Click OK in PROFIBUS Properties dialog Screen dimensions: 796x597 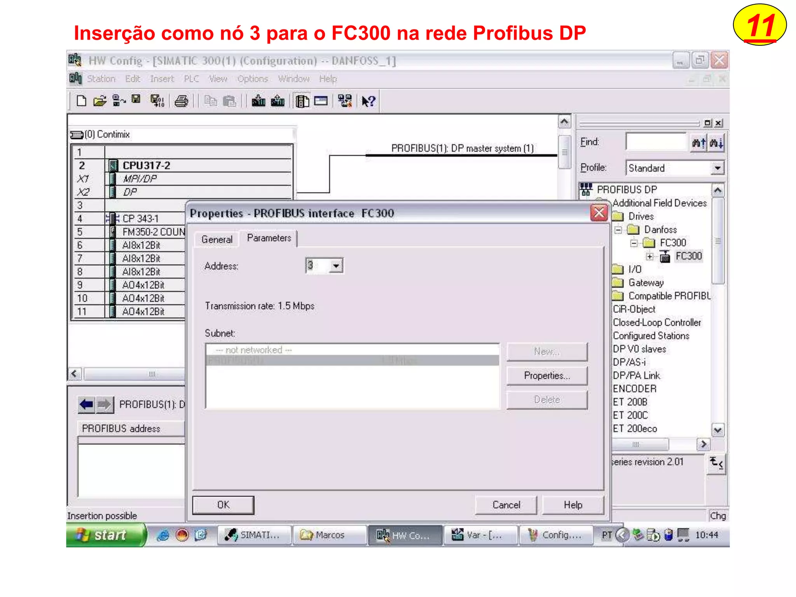223,505
